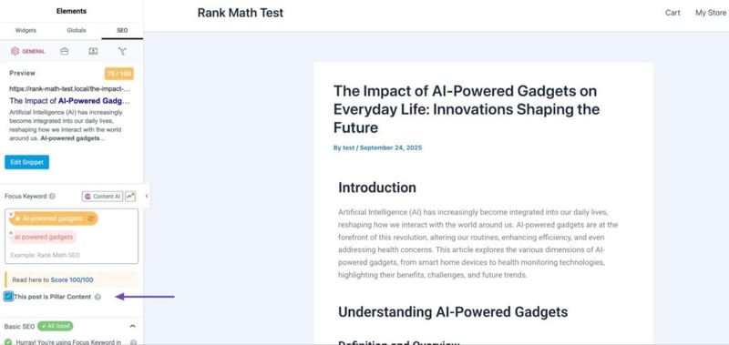Remove the primary 'AI-powered gadgets' keyword tag

[11, 215]
